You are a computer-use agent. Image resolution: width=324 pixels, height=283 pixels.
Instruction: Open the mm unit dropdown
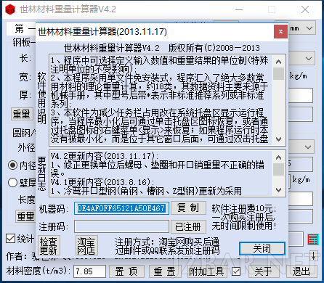[x=309, y=28]
